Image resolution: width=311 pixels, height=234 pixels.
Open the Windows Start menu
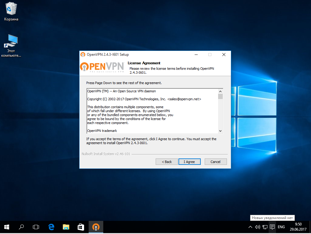[x=7, y=227]
